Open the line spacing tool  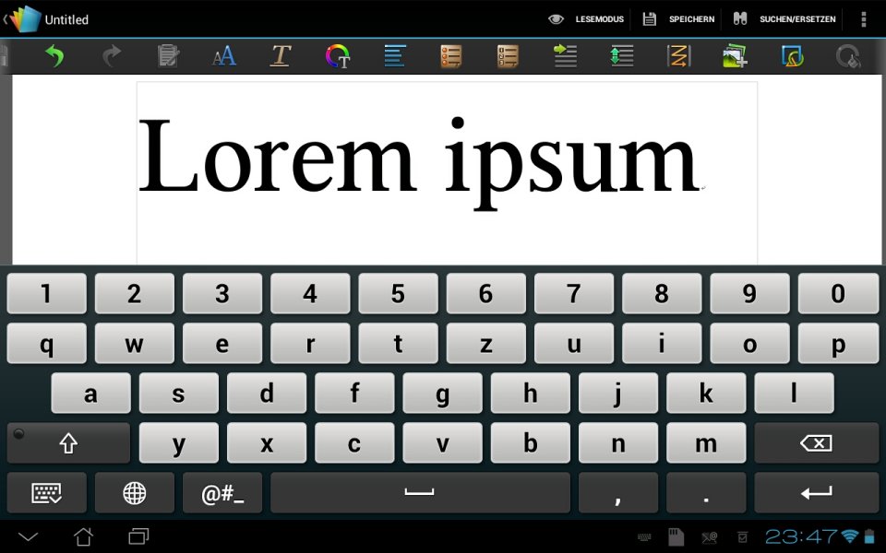point(621,56)
